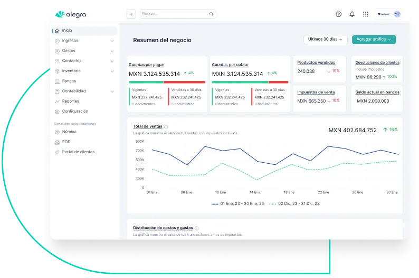Select Bancos in the sidebar

(x=69, y=81)
